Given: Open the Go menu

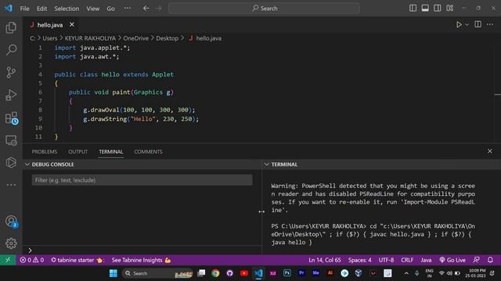Looking at the screenshot, I should tap(110, 9).
